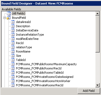Select FCMRooms_FCMPublicRooms!TableId field
This screenshot has height=95, width=101.
tap(40, 73)
